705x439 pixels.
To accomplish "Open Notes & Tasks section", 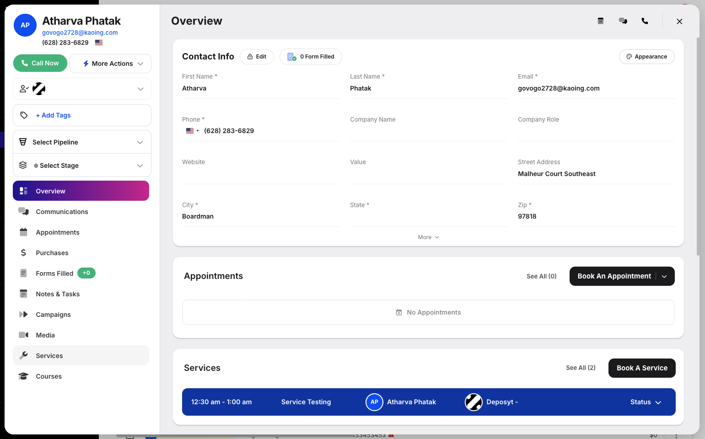I will (x=81, y=294).
